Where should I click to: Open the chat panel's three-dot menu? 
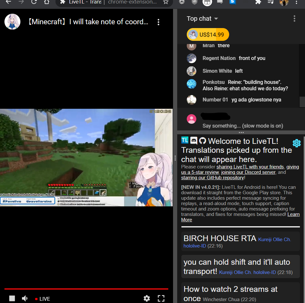coord(294,18)
